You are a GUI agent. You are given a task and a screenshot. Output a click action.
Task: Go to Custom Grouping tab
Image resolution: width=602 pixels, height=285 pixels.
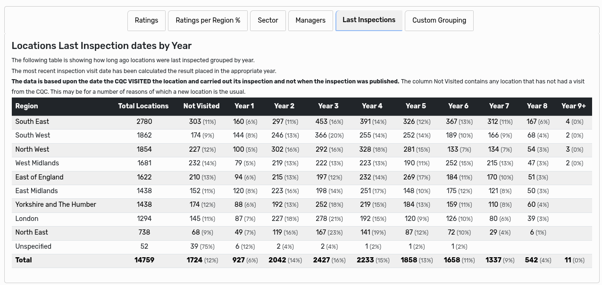(439, 21)
